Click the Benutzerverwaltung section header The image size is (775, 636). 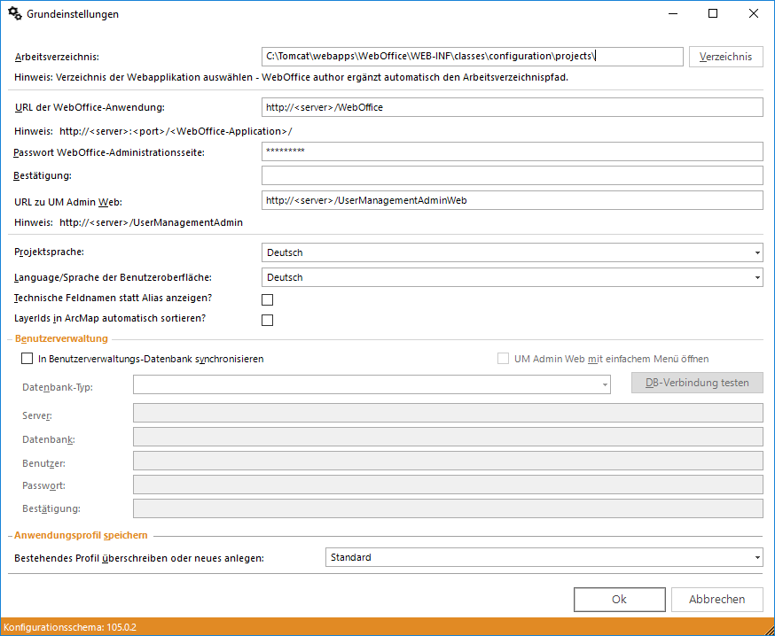pyautogui.click(x=61, y=338)
